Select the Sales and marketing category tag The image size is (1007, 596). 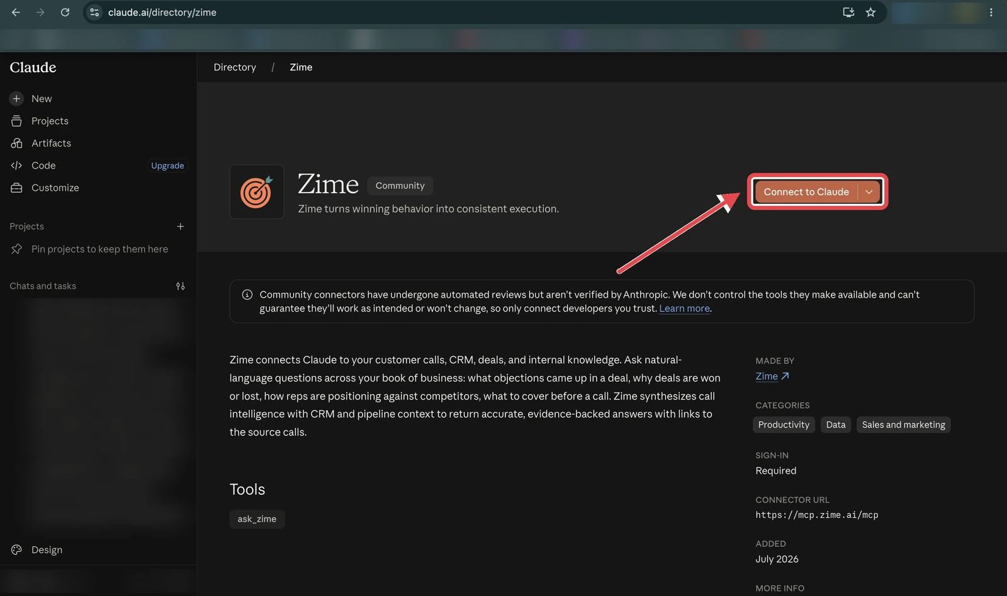click(903, 425)
